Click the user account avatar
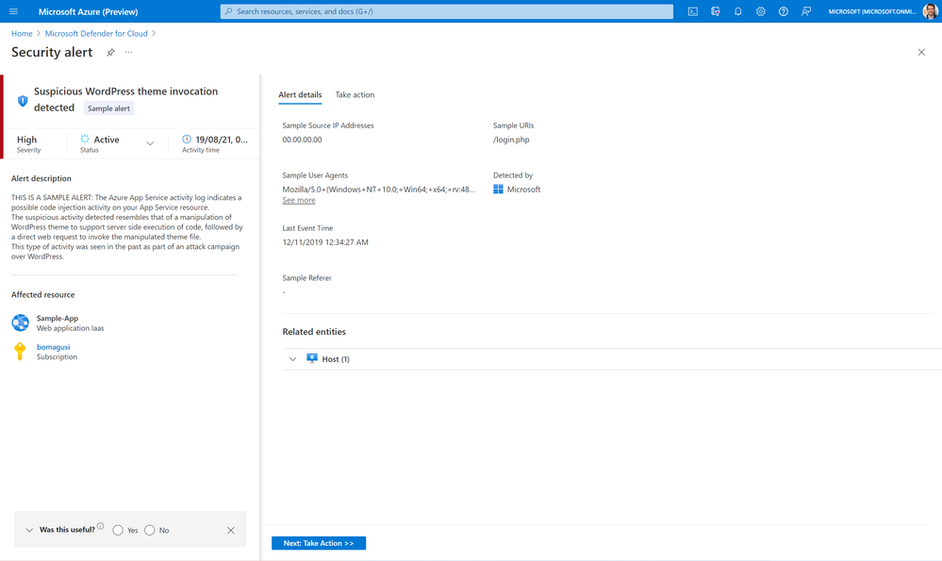The width and height of the screenshot is (942, 561). coord(930,11)
